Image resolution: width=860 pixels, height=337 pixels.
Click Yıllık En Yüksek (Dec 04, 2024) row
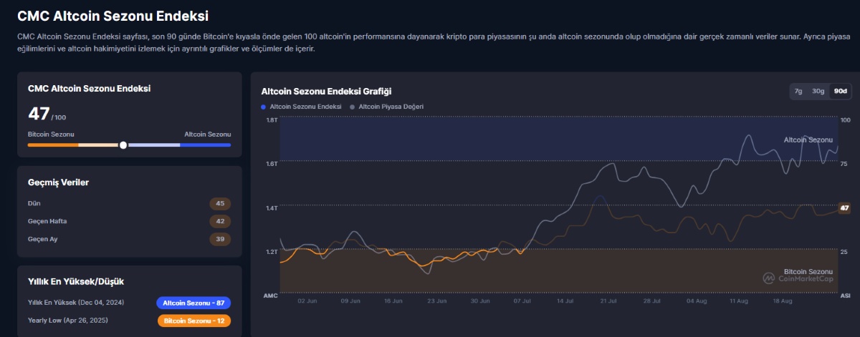coord(130,303)
